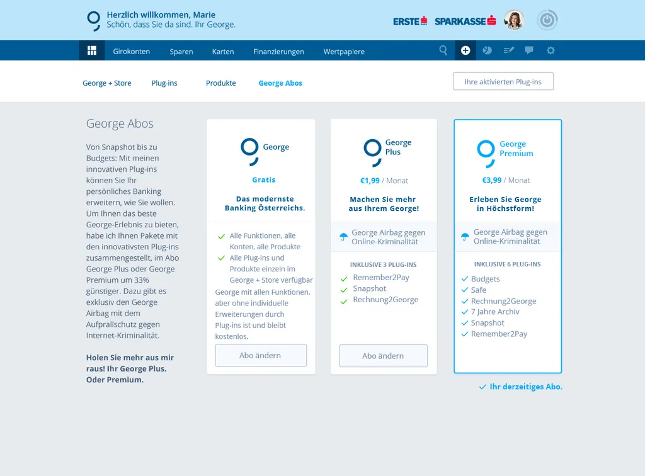Open the plus store icon
Screen dimensions: 645x476
coord(465,50)
